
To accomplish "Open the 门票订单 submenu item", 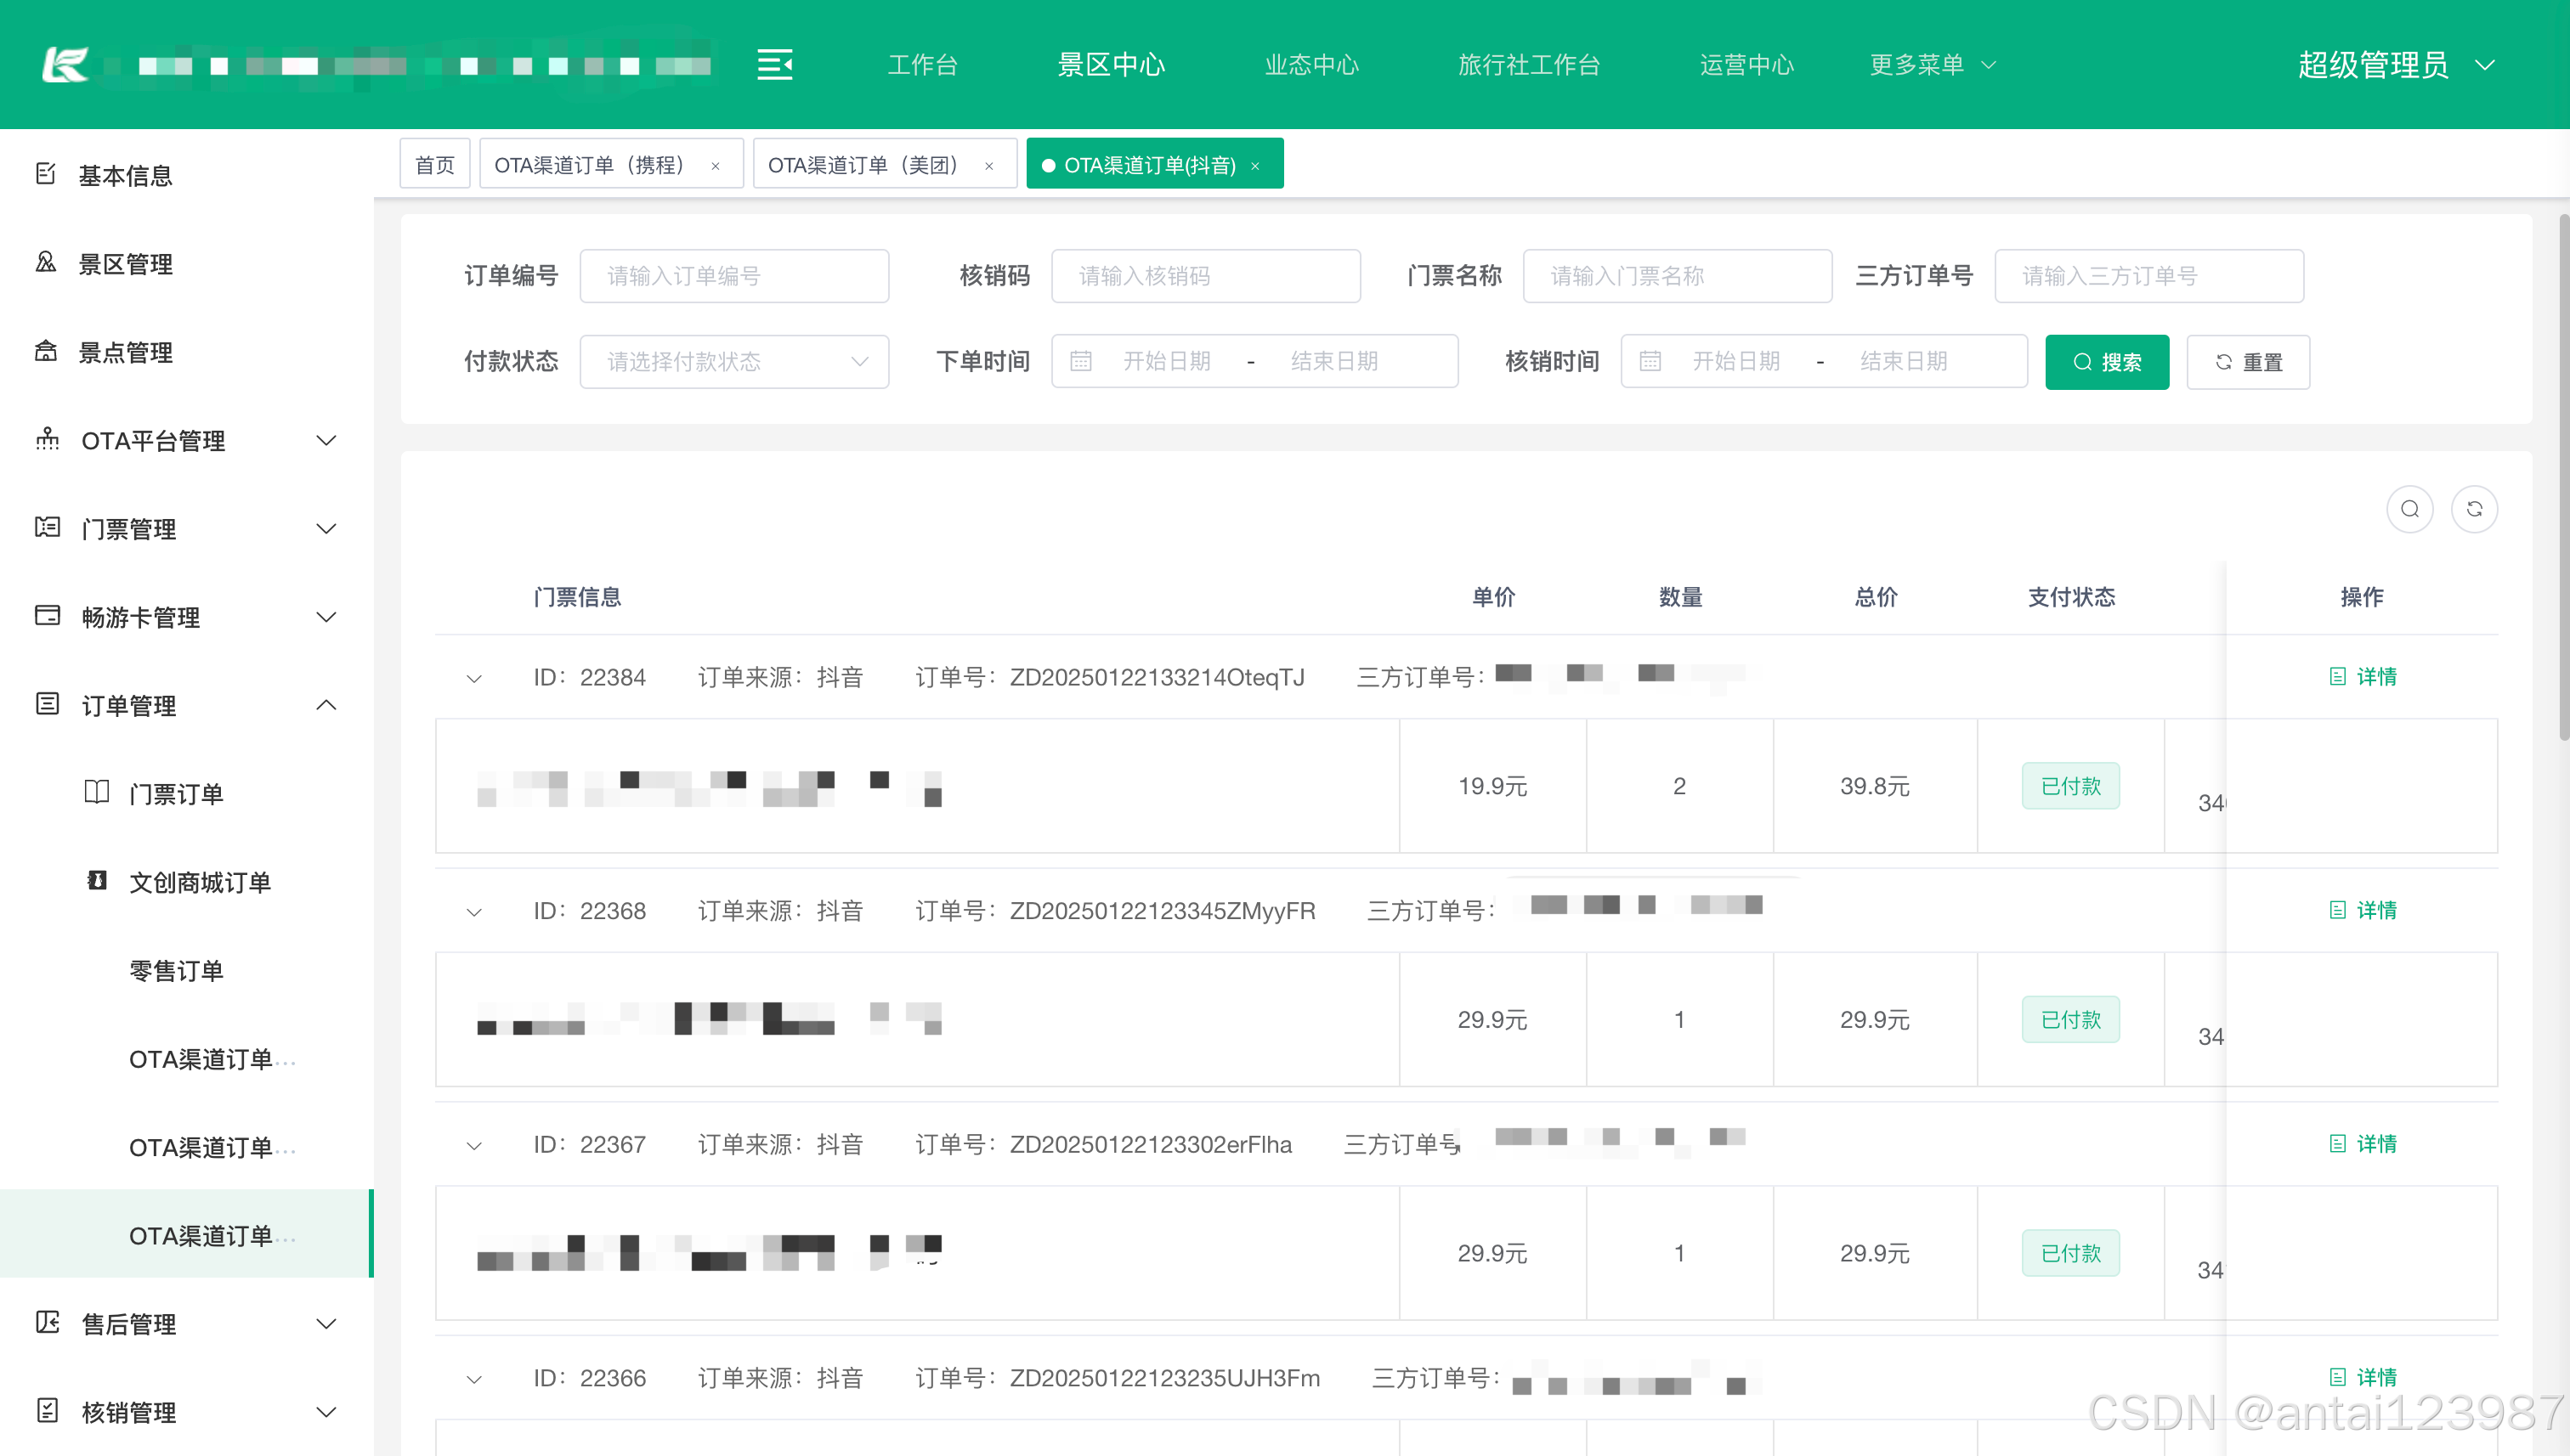I will pos(175,794).
